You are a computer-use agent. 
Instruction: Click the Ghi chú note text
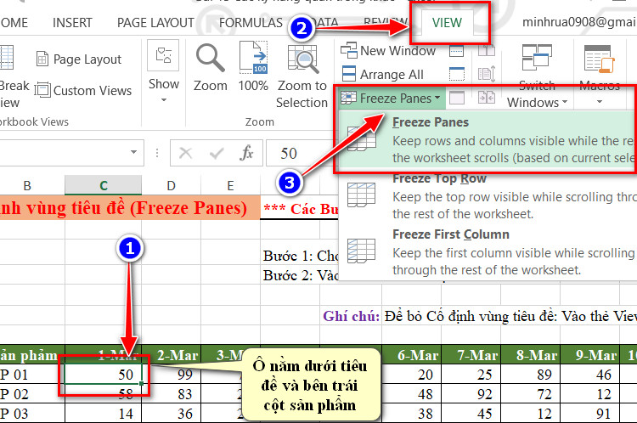[352, 316]
